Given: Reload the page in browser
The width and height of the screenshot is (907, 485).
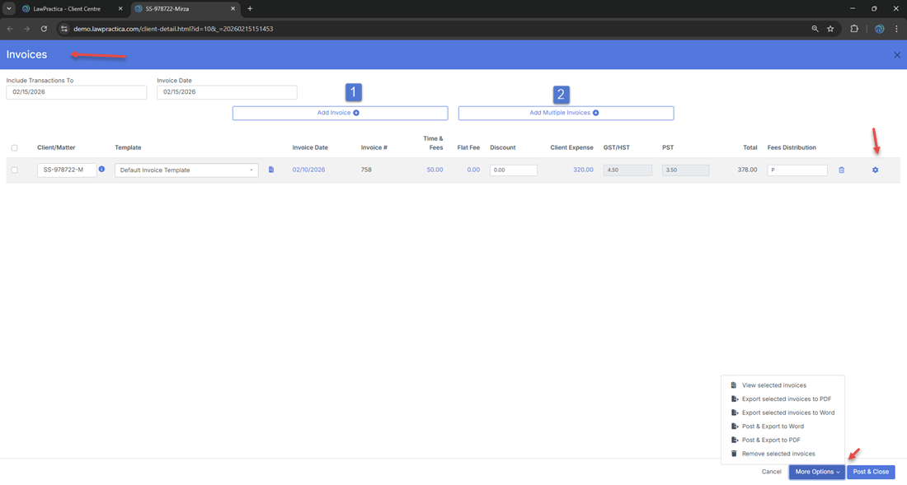Looking at the screenshot, I should pyautogui.click(x=44, y=29).
